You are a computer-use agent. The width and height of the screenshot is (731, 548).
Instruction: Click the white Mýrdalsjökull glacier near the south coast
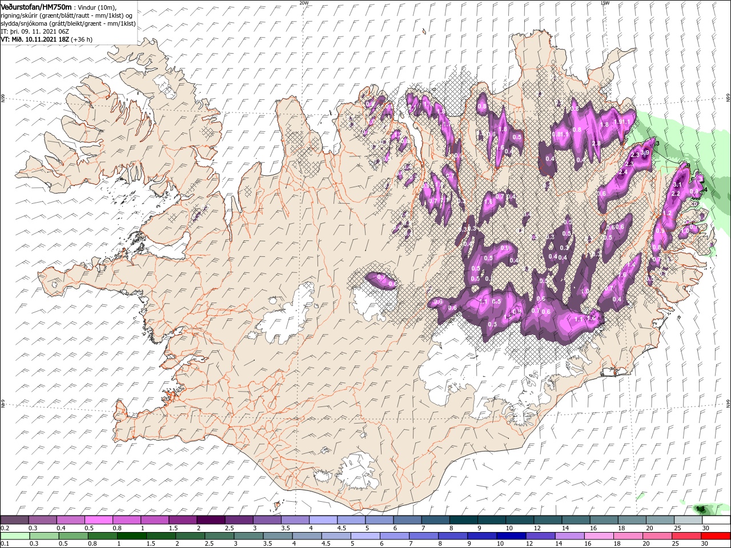click(357, 471)
